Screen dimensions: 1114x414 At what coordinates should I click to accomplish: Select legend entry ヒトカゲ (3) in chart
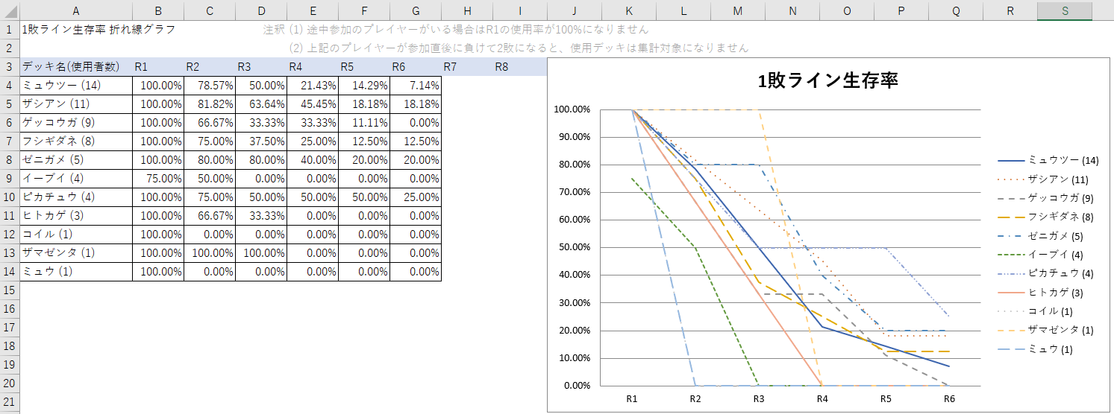[x=1042, y=292]
